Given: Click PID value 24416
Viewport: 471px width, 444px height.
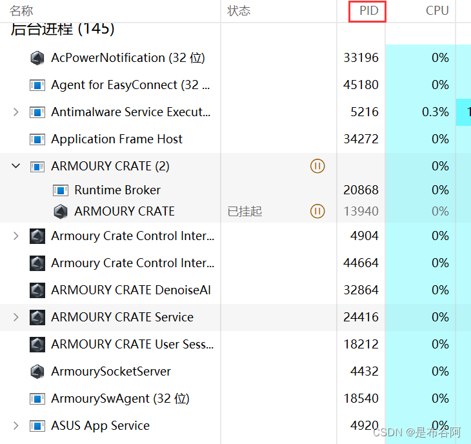Looking at the screenshot, I should (x=361, y=318).
